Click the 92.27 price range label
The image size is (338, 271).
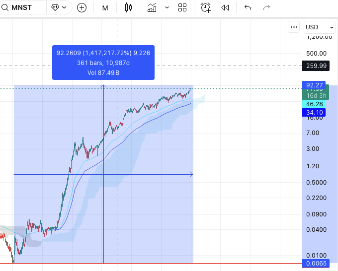pyautogui.click(x=314, y=85)
